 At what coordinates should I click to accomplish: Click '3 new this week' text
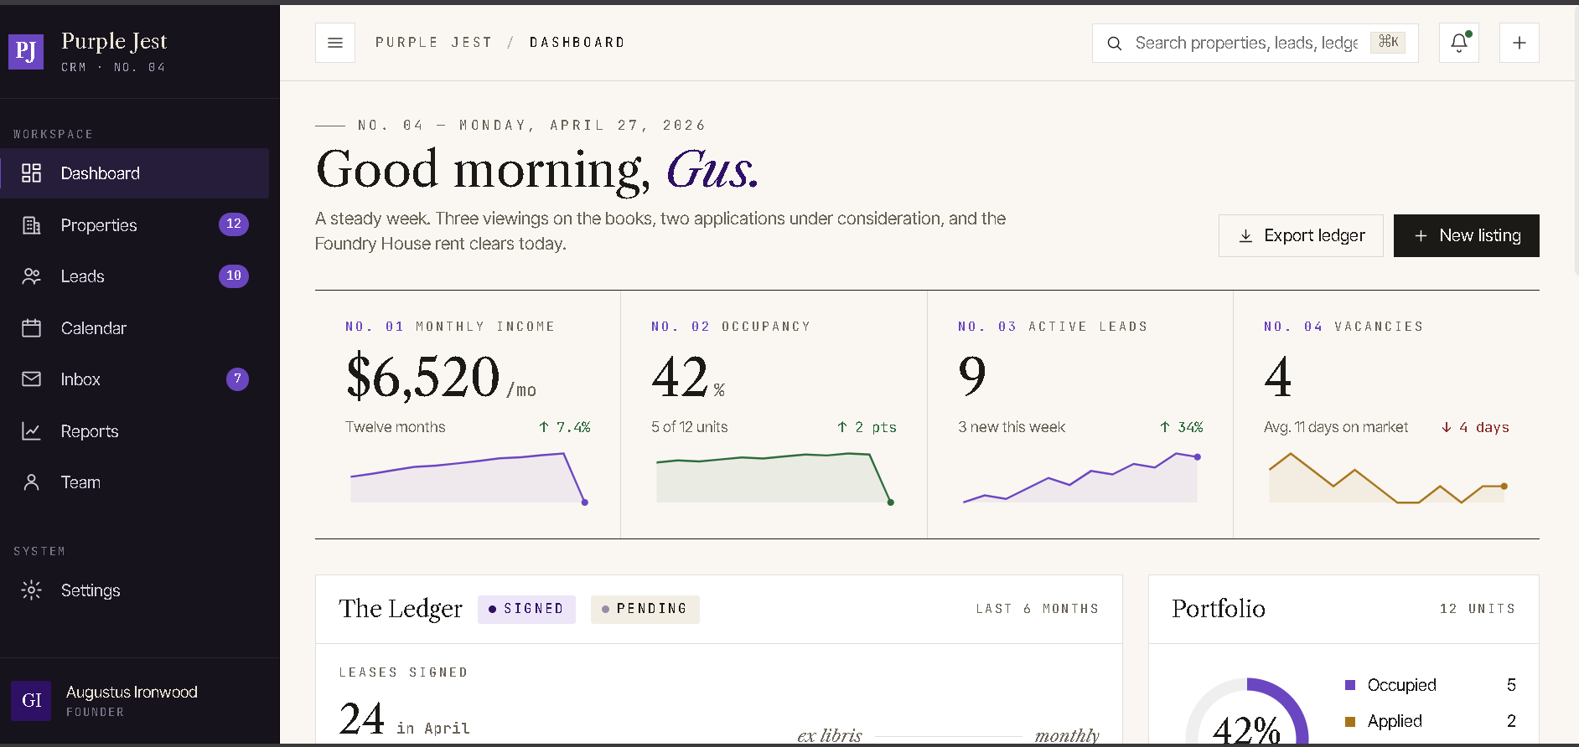pyautogui.click(x=1012, y=427)
